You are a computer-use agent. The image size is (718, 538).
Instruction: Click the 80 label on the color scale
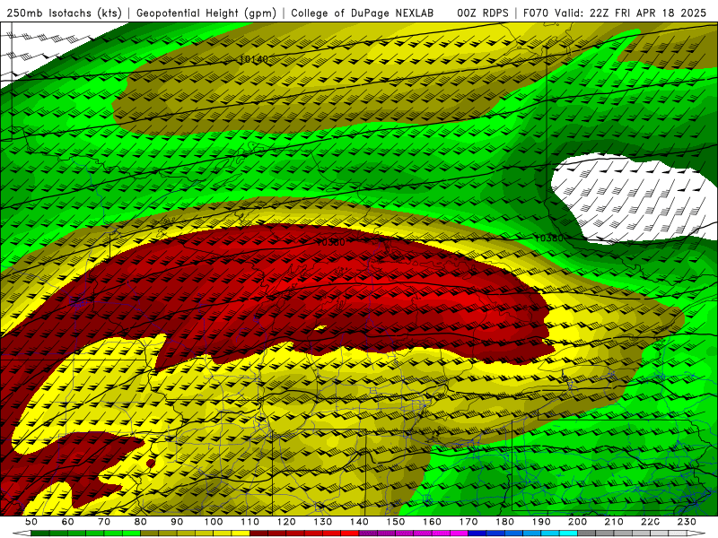point(140,522)
